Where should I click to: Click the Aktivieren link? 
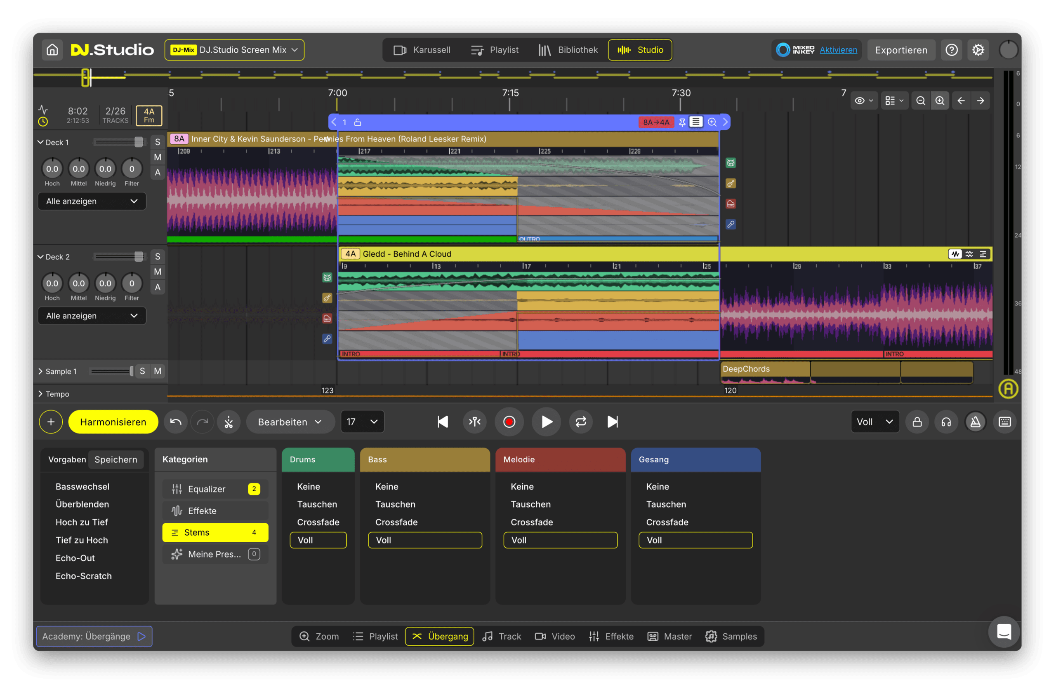click(x=838, y=49)
